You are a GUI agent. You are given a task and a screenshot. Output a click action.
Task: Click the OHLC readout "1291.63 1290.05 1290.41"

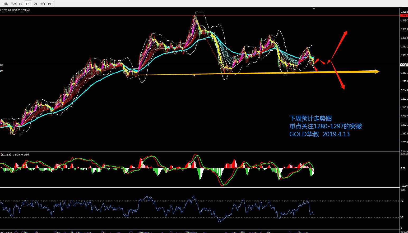pos(16,10)
